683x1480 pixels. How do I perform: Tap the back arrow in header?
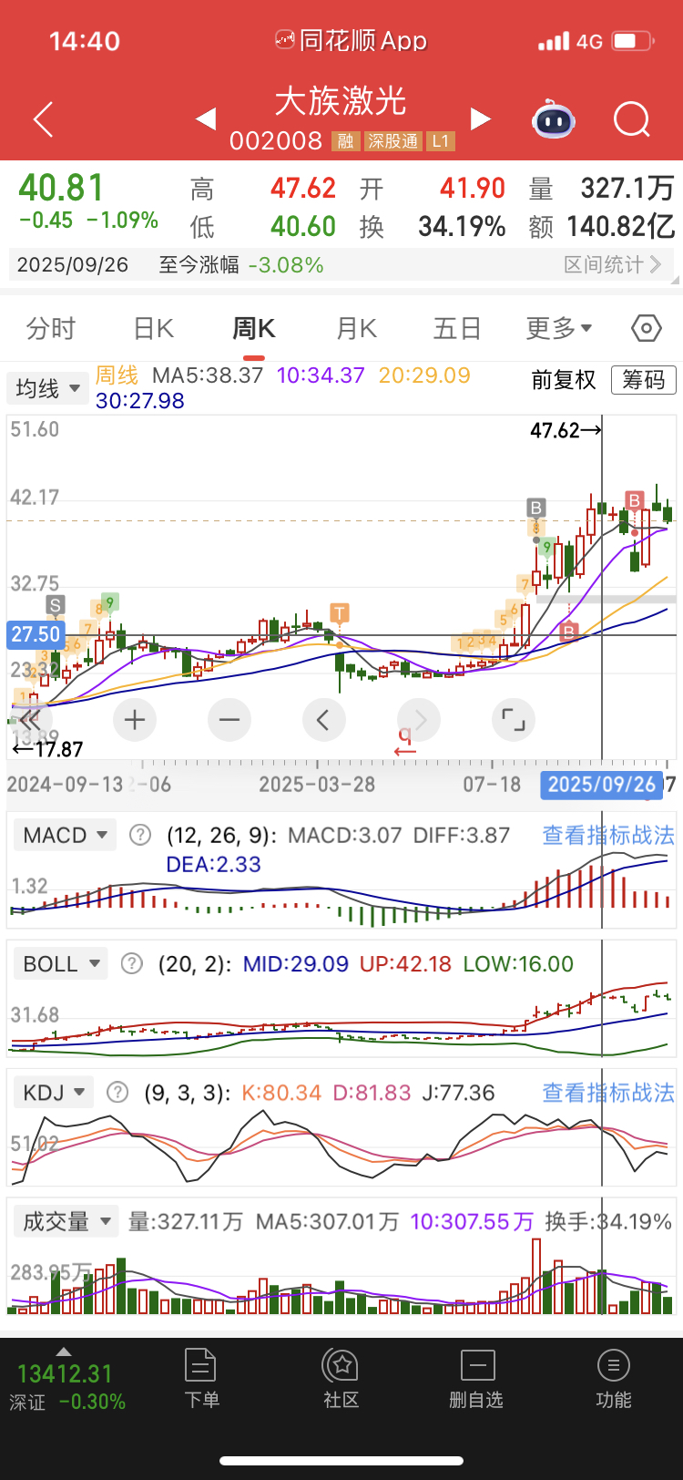(43, 119)
